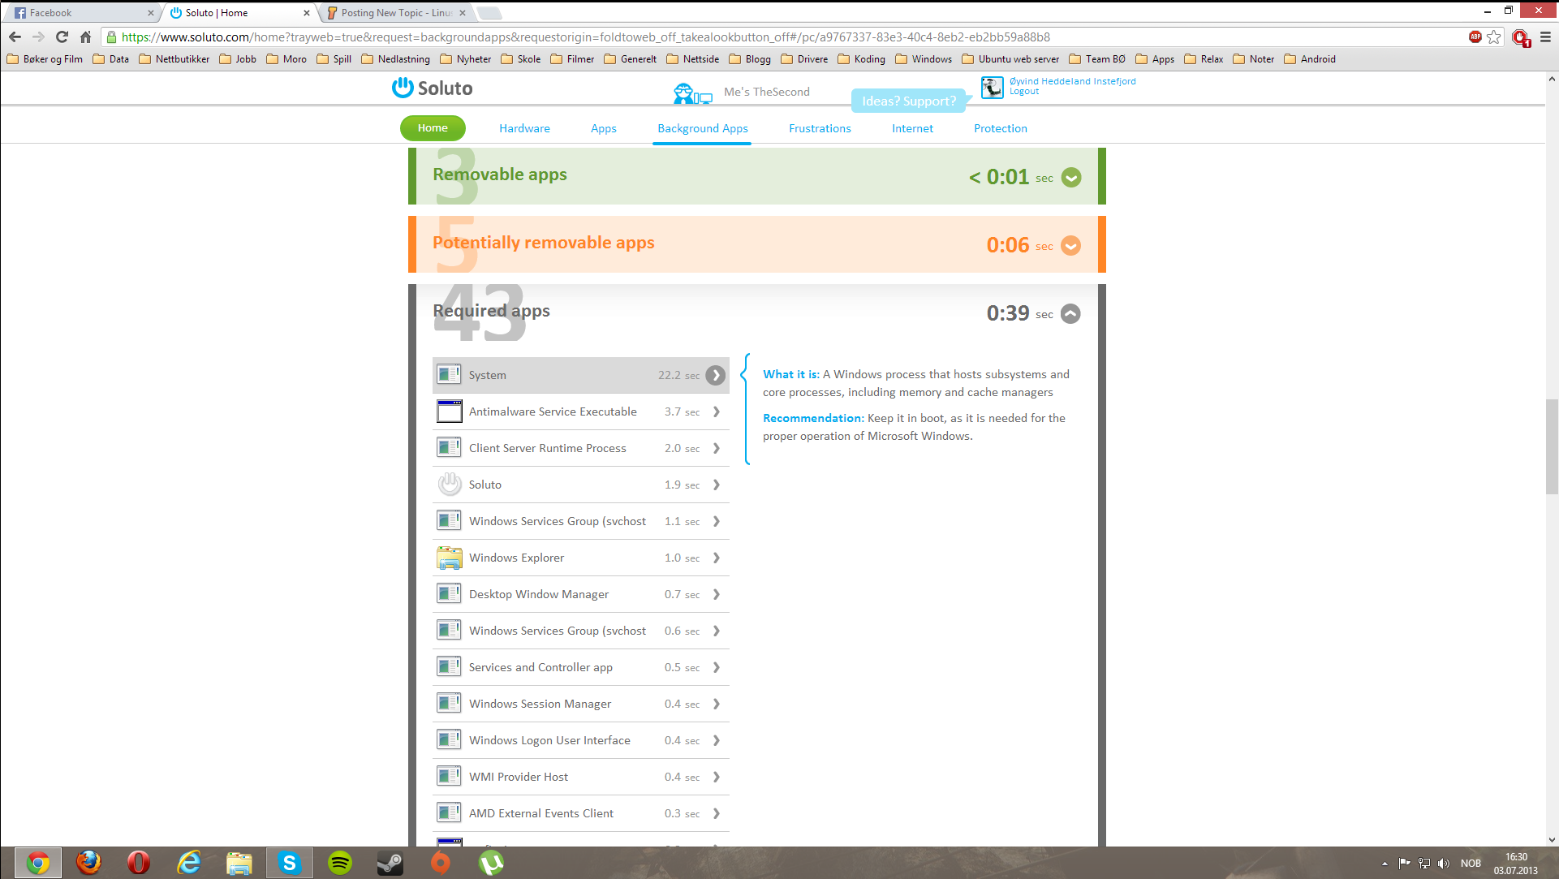Viewport: 1559px width, 879px height.
Task: Click the computer avatar icon beside Me's TheSecond
Action: 692,93
